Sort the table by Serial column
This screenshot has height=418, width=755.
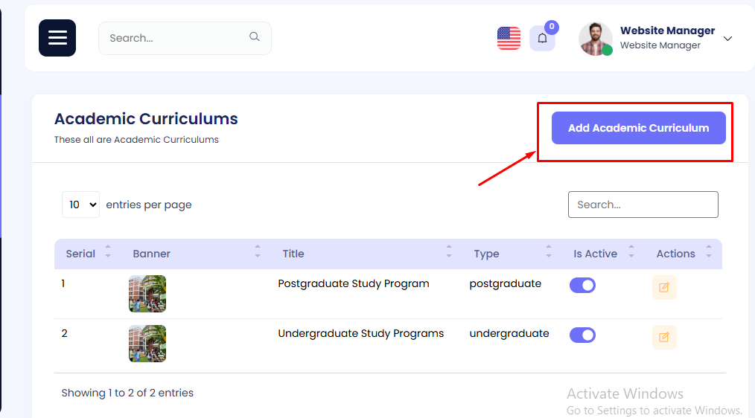point(80,254)
